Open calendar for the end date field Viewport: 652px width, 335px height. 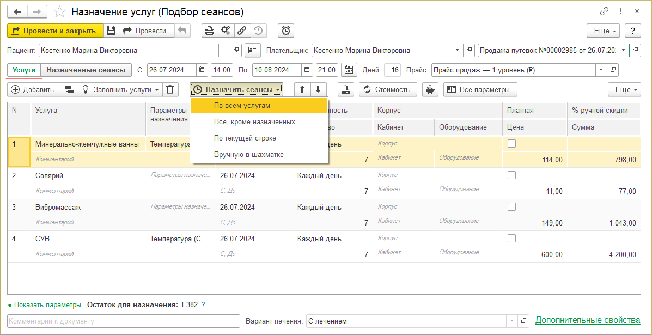click(x=307, y=70)
